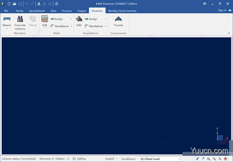Click the Sign in link
Screen dimensions: 233x162
[x=222, y=10]
